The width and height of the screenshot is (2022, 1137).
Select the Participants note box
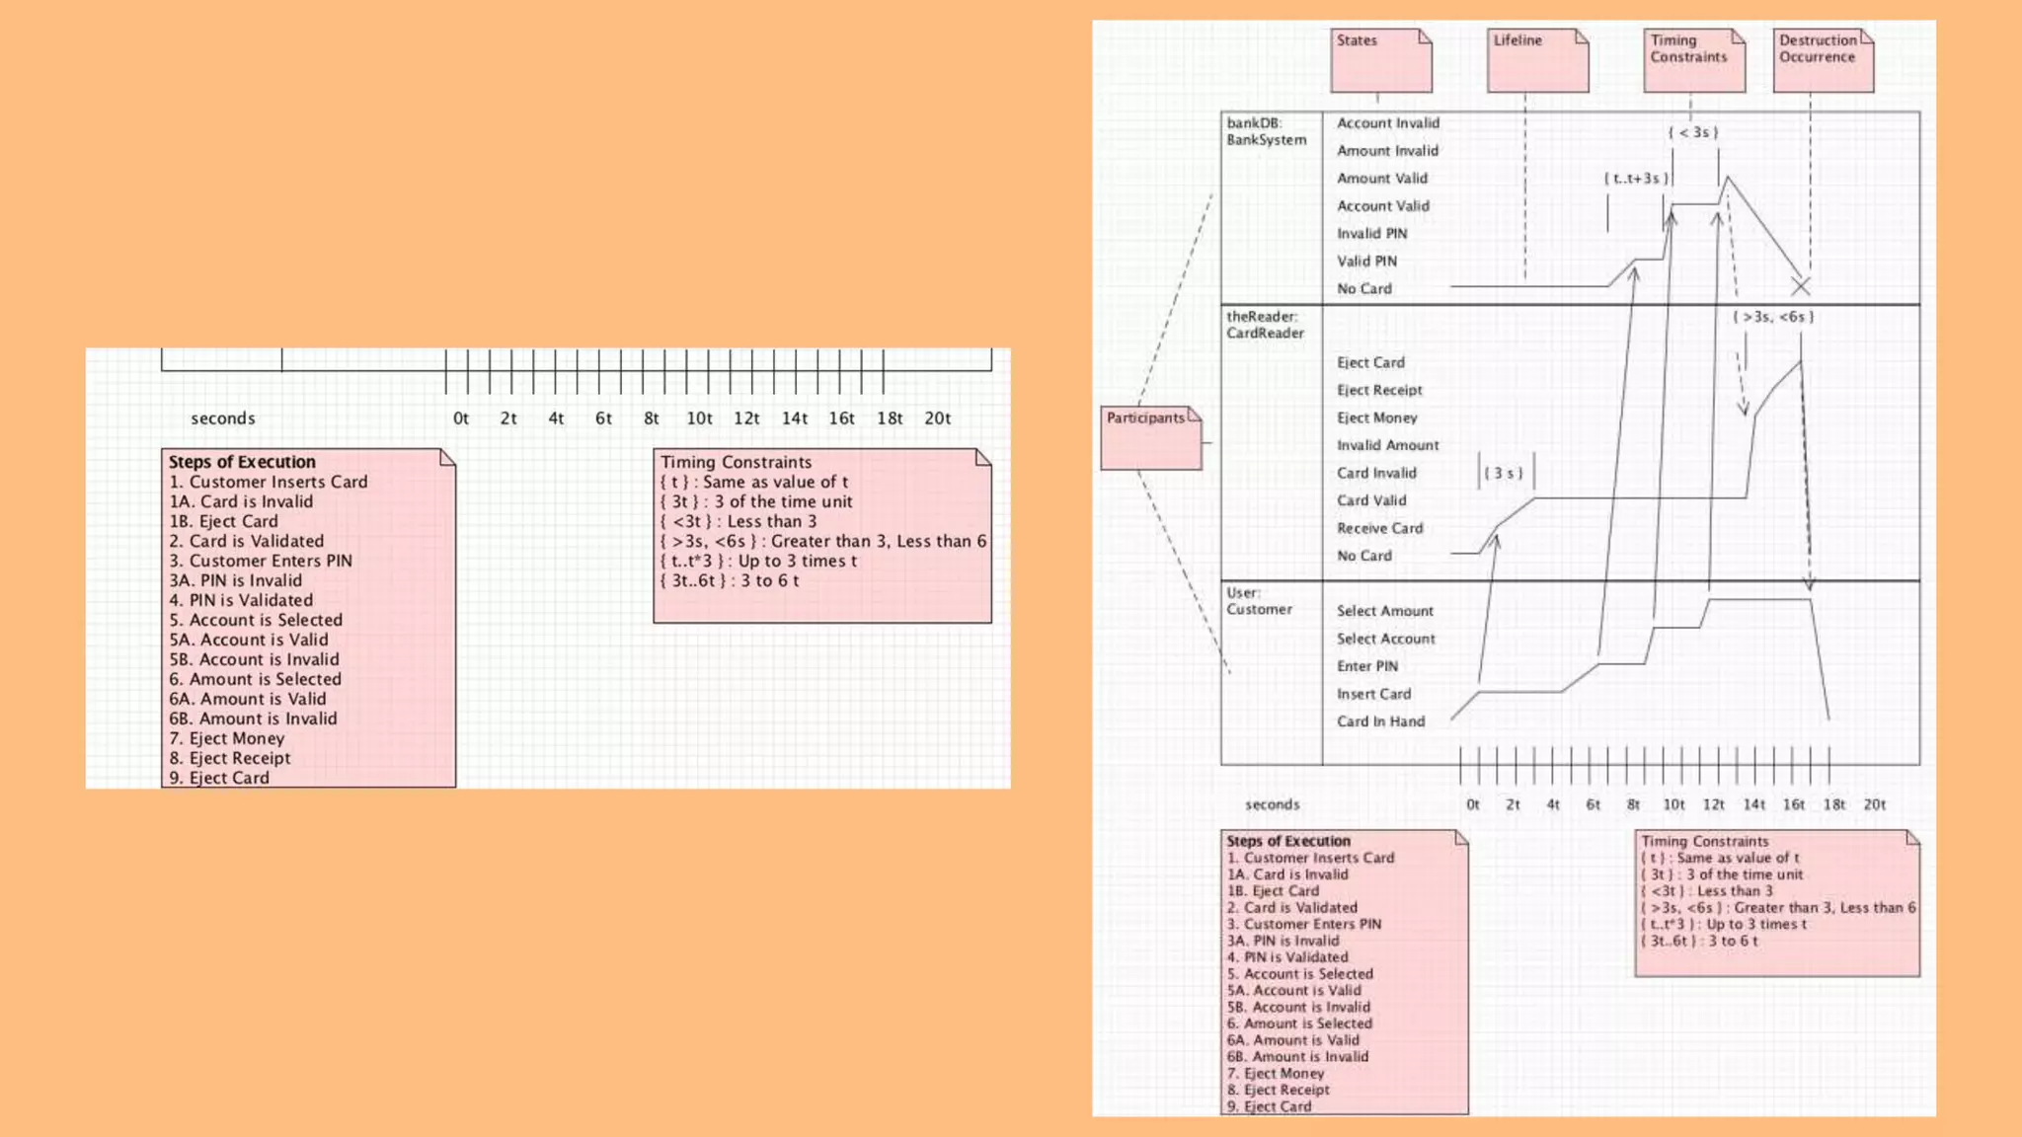point(1150,437)
